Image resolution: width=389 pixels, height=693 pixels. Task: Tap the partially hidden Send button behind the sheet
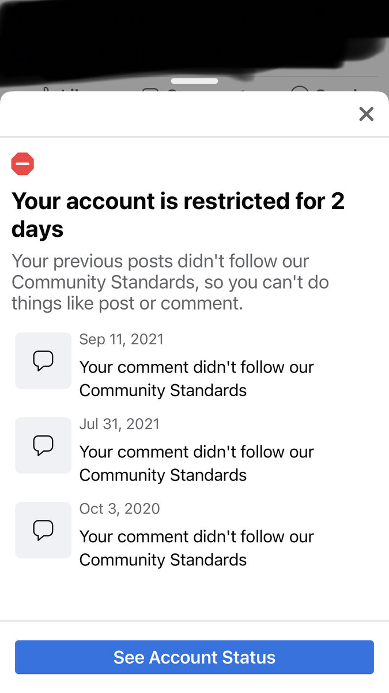(323, 91)
